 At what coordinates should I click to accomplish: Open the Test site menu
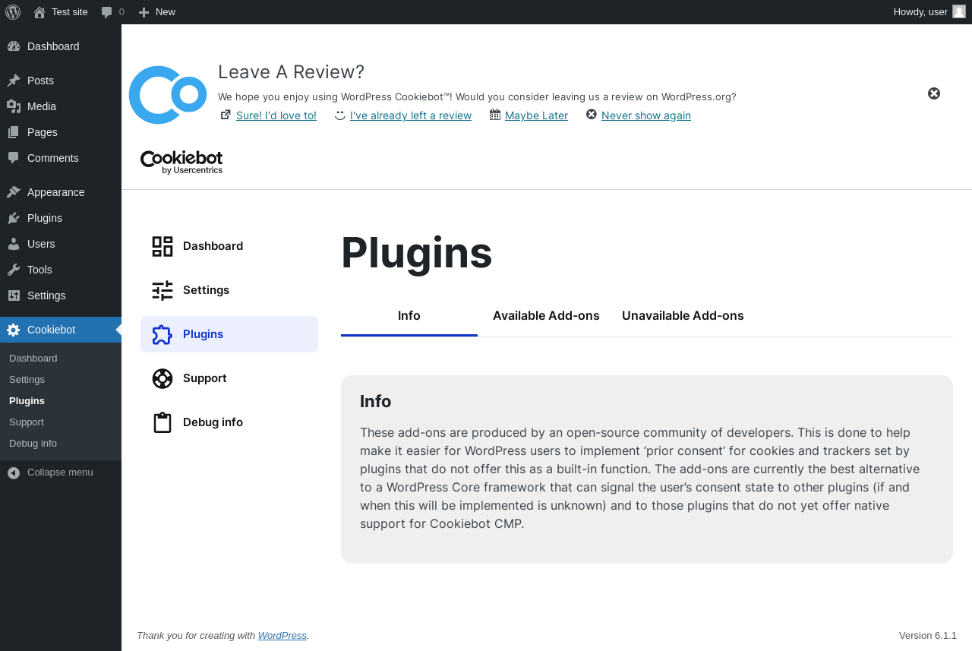(x=61, y=12)
